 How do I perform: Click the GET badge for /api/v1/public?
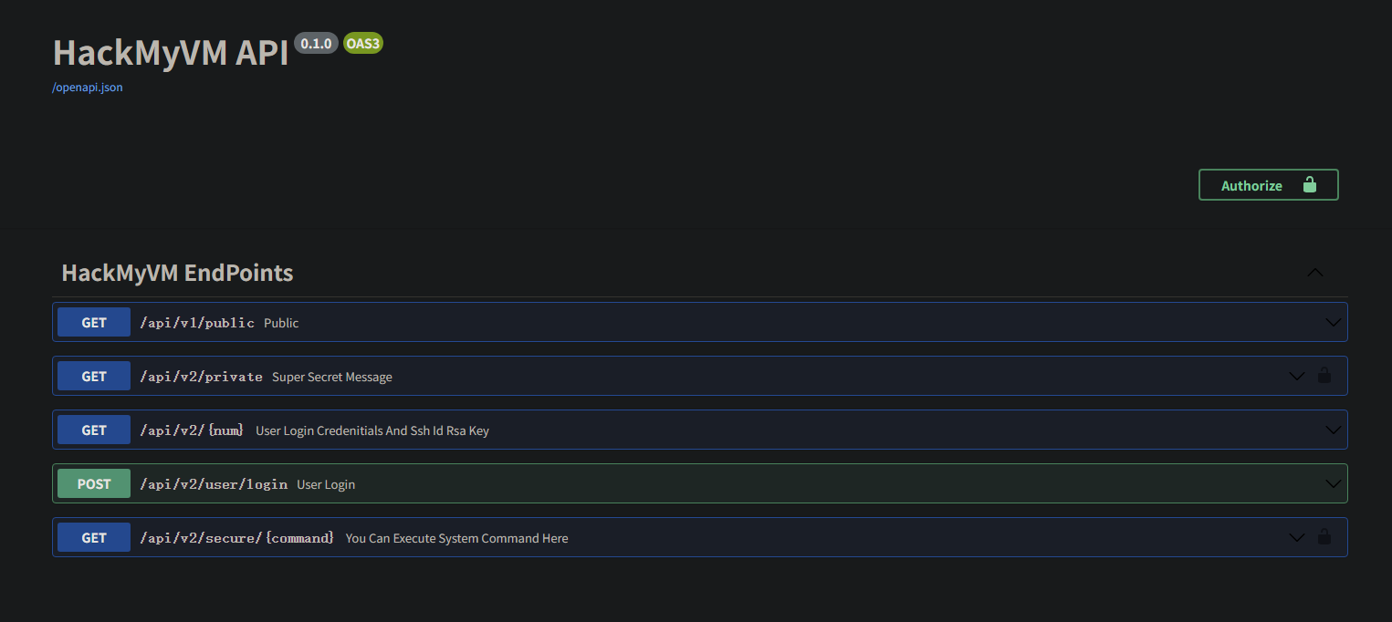[94, 322]
